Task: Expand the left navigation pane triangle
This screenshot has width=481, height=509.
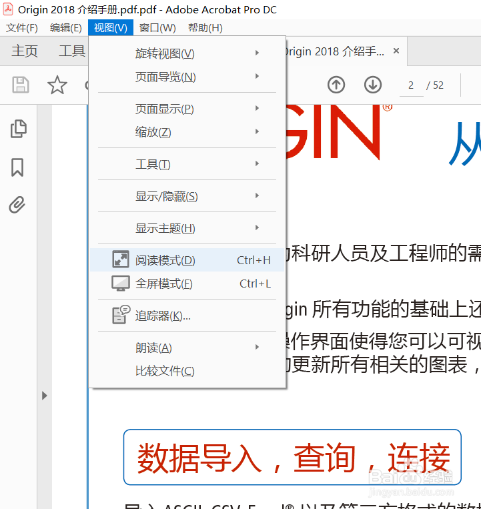Action: tap(45, 396)
